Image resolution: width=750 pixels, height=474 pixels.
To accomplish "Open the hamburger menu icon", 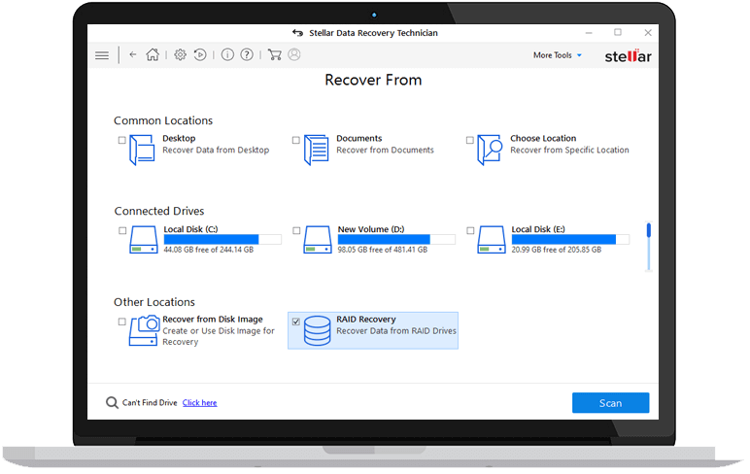I will pyautogui.click(x=102, y=55).
